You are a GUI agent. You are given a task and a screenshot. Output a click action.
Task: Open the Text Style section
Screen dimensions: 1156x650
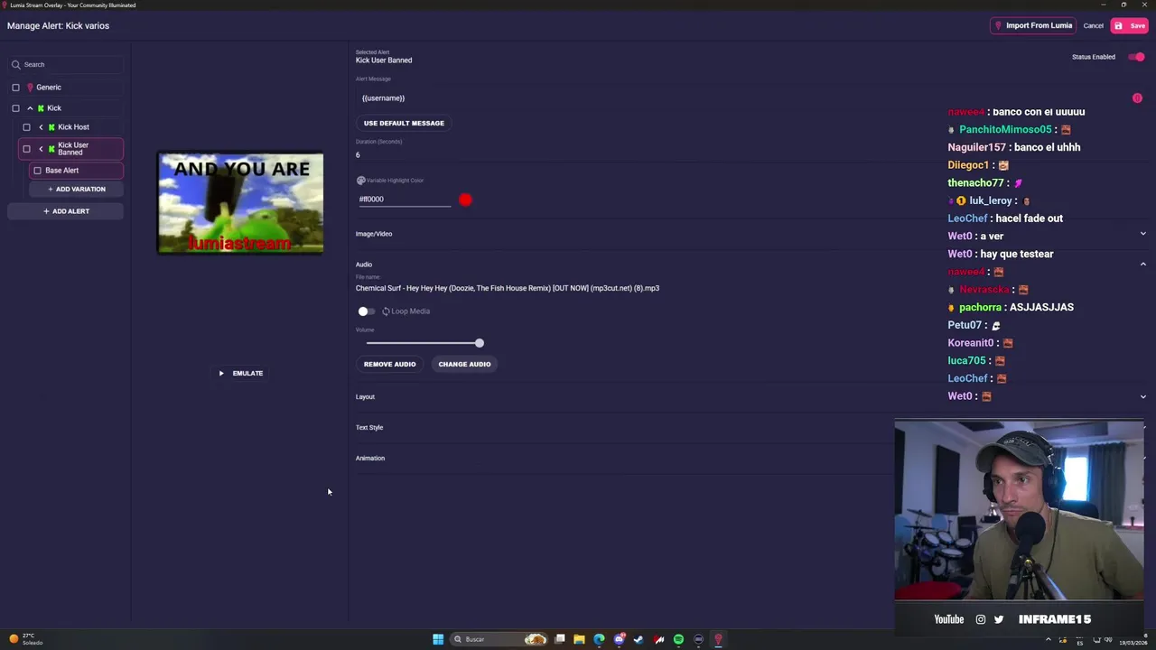(x=369, y=428)
